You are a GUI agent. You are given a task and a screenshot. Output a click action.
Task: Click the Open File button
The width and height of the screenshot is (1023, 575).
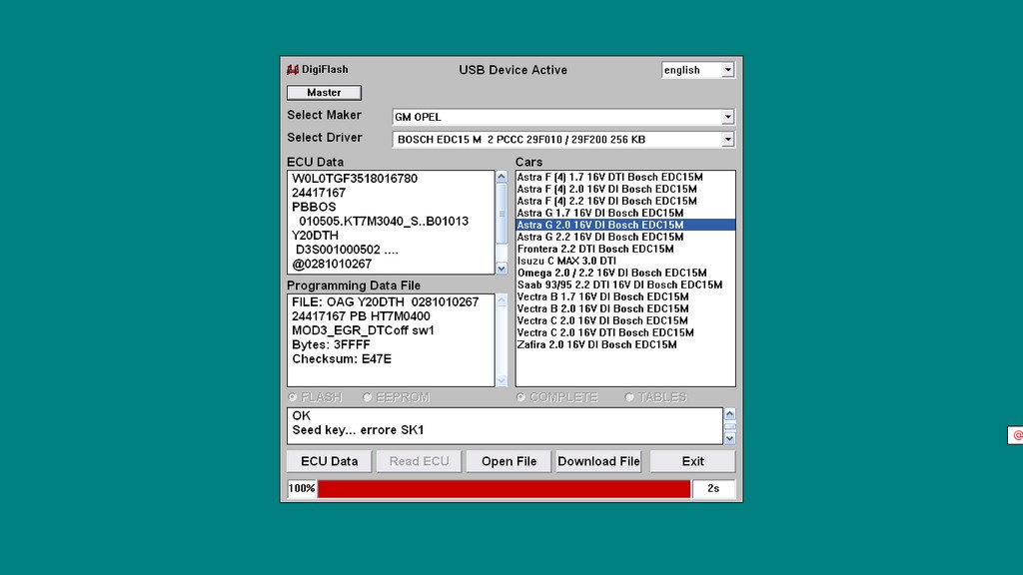[x=509, y=461]
